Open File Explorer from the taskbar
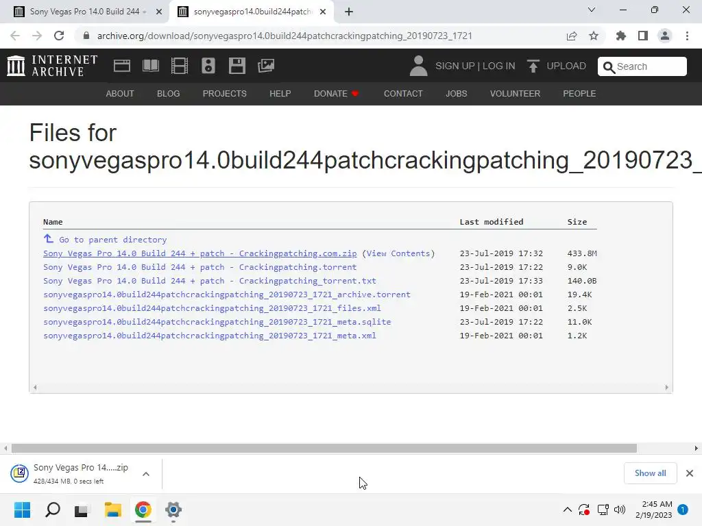 click(x=113, y=510)
